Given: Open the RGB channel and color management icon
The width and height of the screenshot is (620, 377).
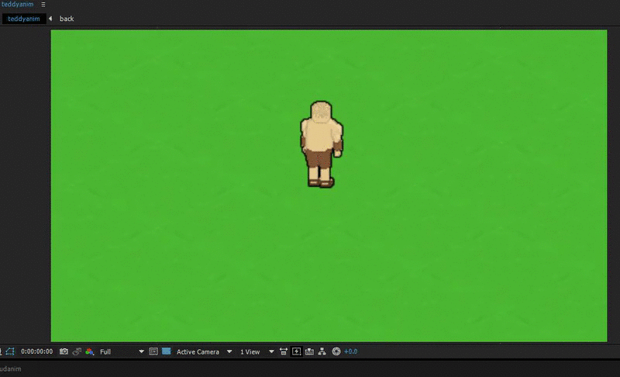Looking at the screenshot, I should tap(90, 351).
